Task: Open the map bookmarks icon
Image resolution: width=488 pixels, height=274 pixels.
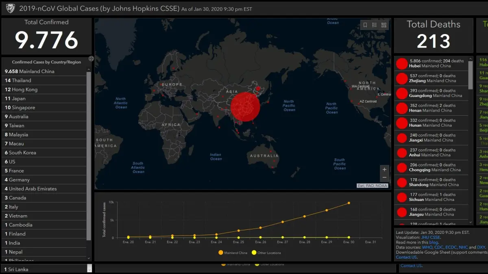Action: (x=365, y=25)
